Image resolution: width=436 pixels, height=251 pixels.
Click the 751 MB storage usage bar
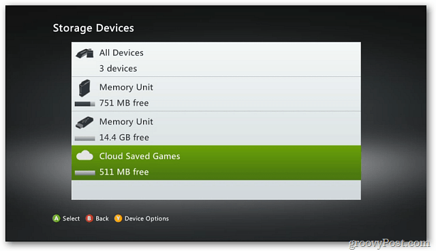coord(84,104)
